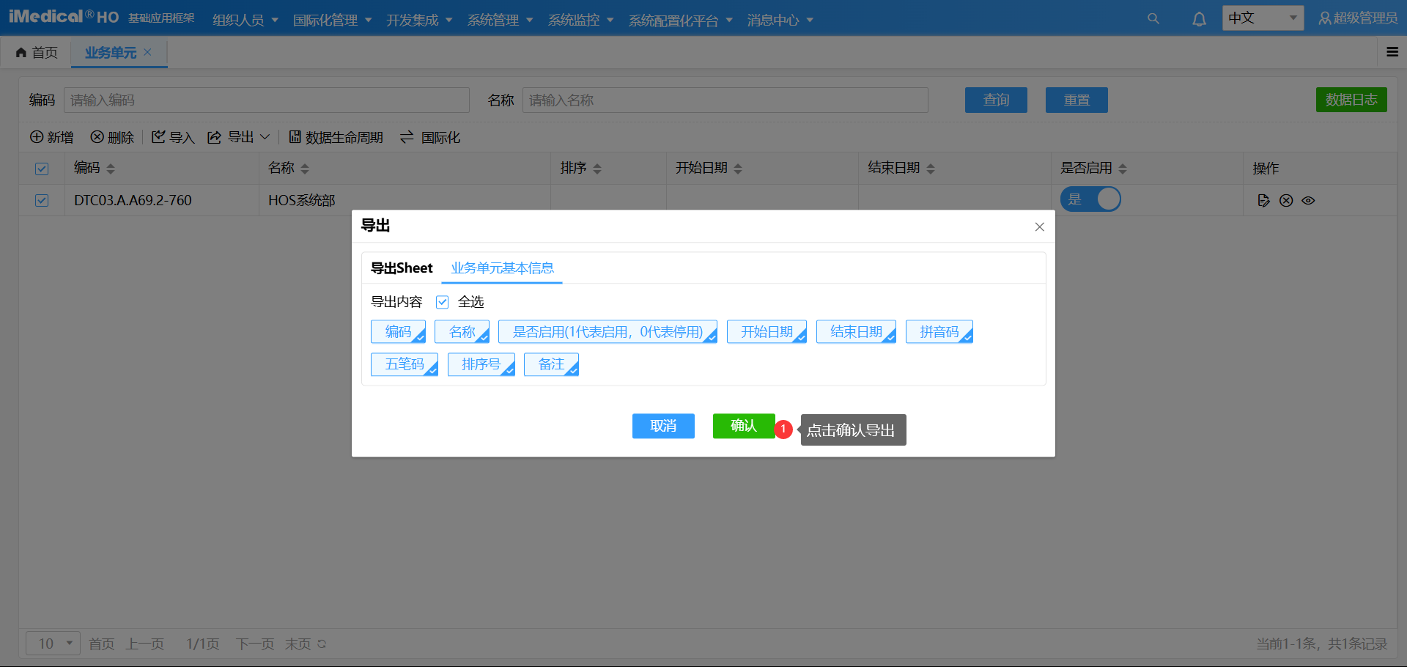Close the 导出 dialog with X
Image resolution: width=1407 pixels, height=667 pixels.
click(1039, 226)
